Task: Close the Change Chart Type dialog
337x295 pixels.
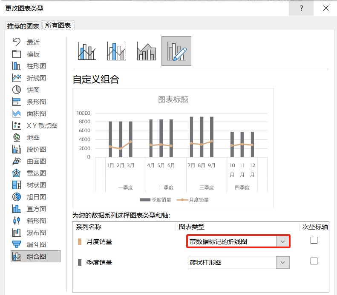Action: [x=326, y=8]
